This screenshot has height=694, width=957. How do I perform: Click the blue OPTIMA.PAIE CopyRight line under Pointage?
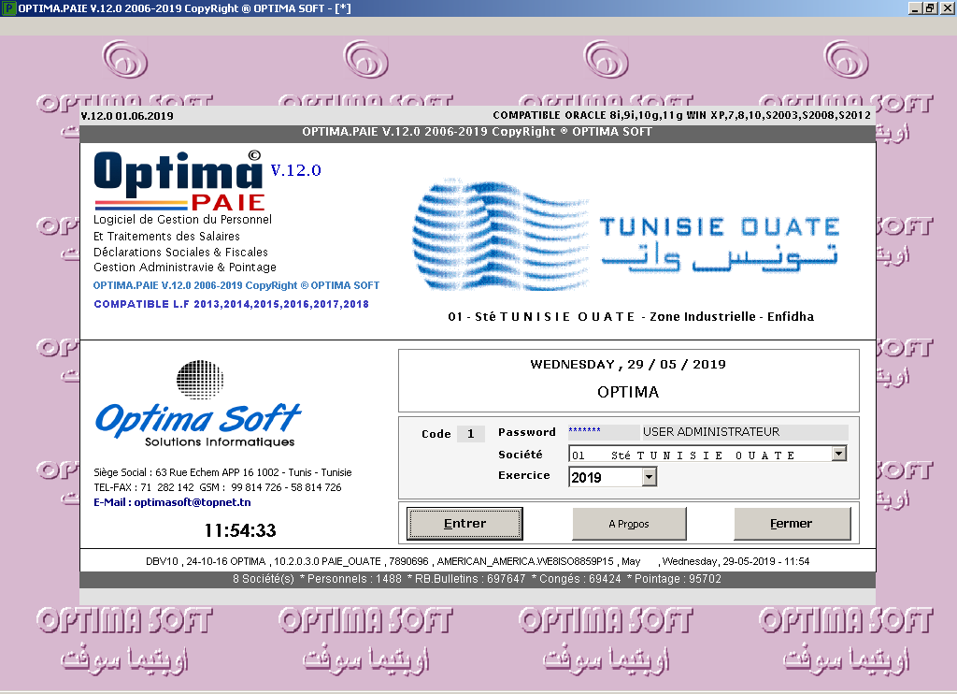[x=236, y=285]
